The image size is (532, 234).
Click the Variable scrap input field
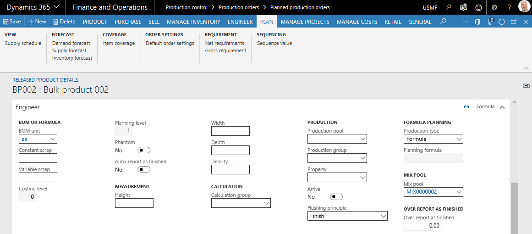[38, 177]
